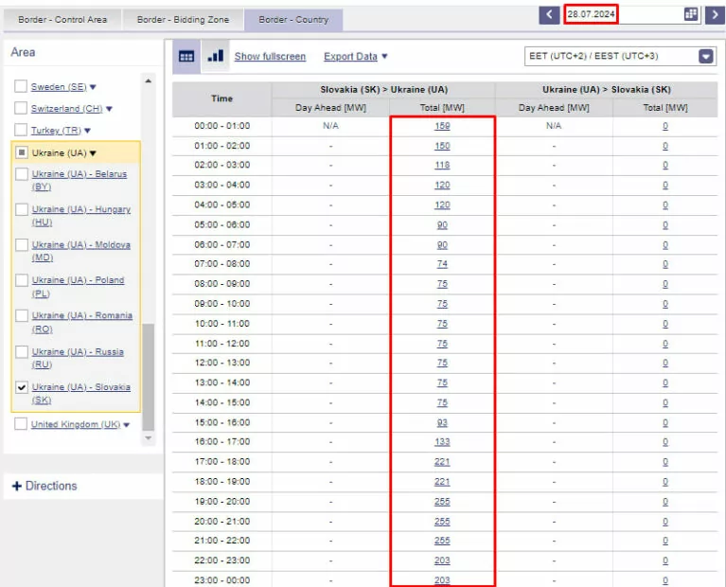This screenshot has width=726, height=587.
Task: Open the Border - Control Area tab
Action: point(62,20)
